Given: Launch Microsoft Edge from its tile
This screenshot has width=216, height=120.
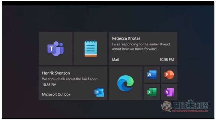Looking at the screenshot, I should click(126, 83).
